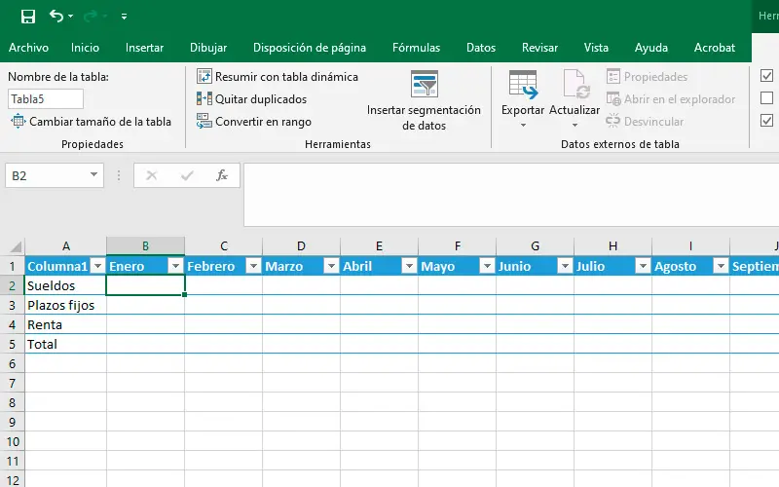
Task: Click the Undo arrow icon
Action: click(56, 17)
